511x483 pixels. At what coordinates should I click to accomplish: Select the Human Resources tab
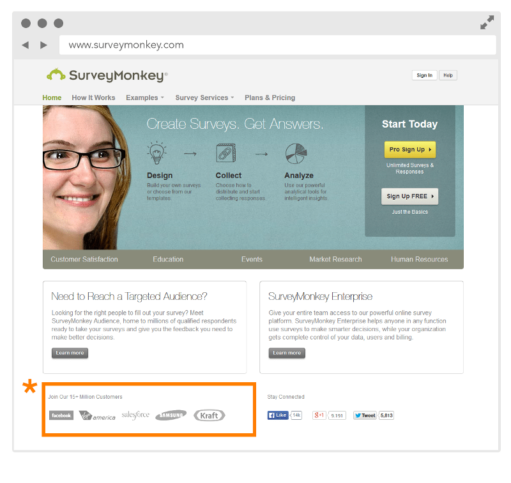coord(420,260)
